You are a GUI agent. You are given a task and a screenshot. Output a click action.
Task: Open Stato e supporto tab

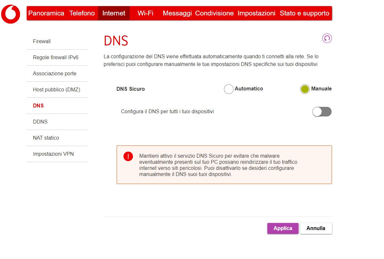click(304, 13)
